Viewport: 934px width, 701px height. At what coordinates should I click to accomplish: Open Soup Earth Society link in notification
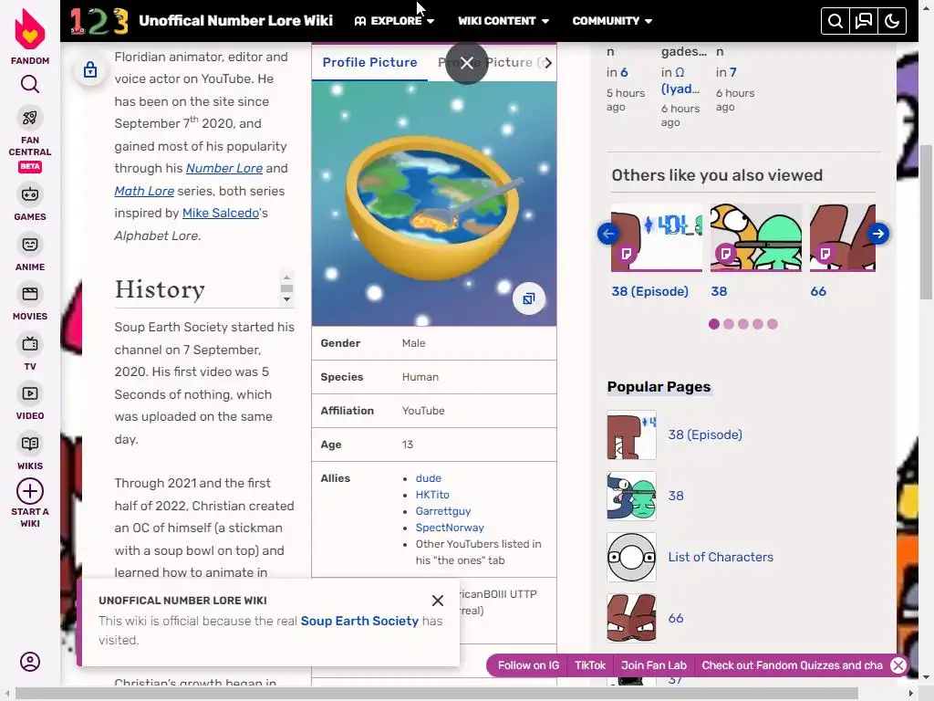pos(359,621)
